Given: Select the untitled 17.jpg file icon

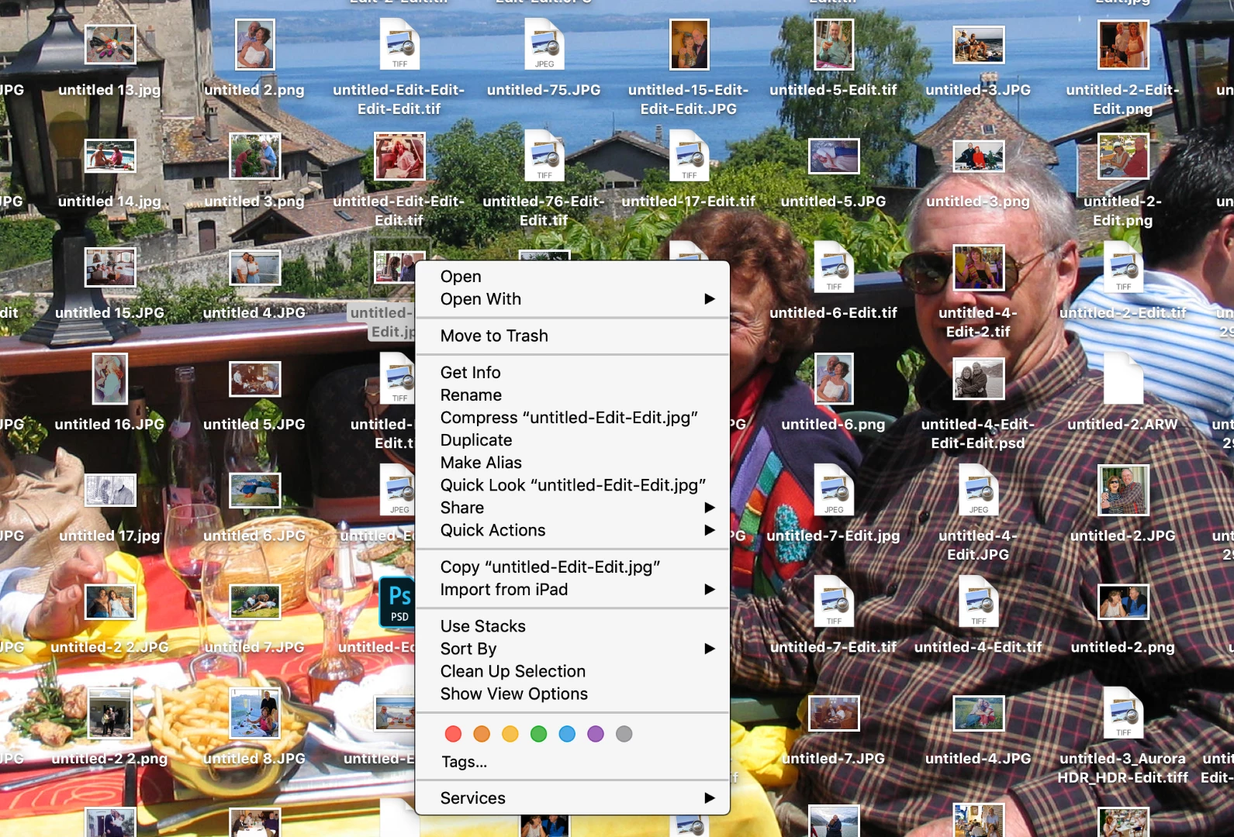Looking at the screenshot, I should 110,491.
